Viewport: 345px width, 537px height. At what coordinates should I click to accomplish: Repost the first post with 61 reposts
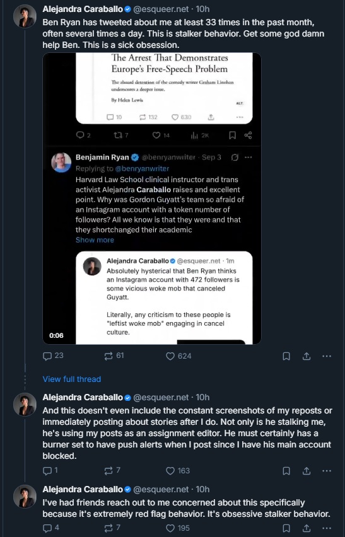pyautogui.click(x=114, y=356)
